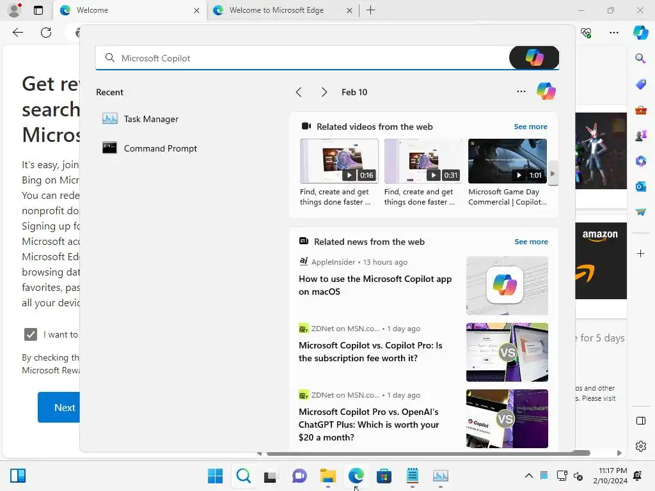Open Edge browser essentials heart icon

(586, 33)
